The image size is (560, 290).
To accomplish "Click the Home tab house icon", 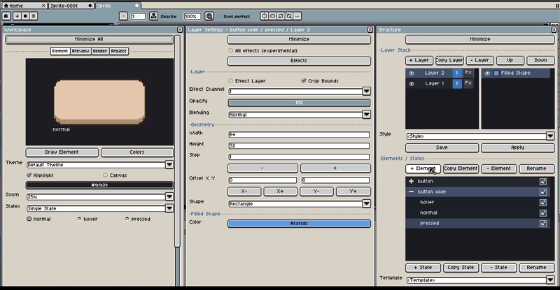I will 6,6.
